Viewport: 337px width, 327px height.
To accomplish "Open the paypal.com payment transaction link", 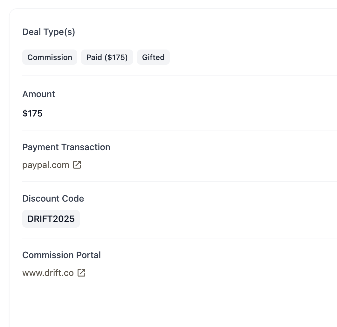I will click(46, 165).
